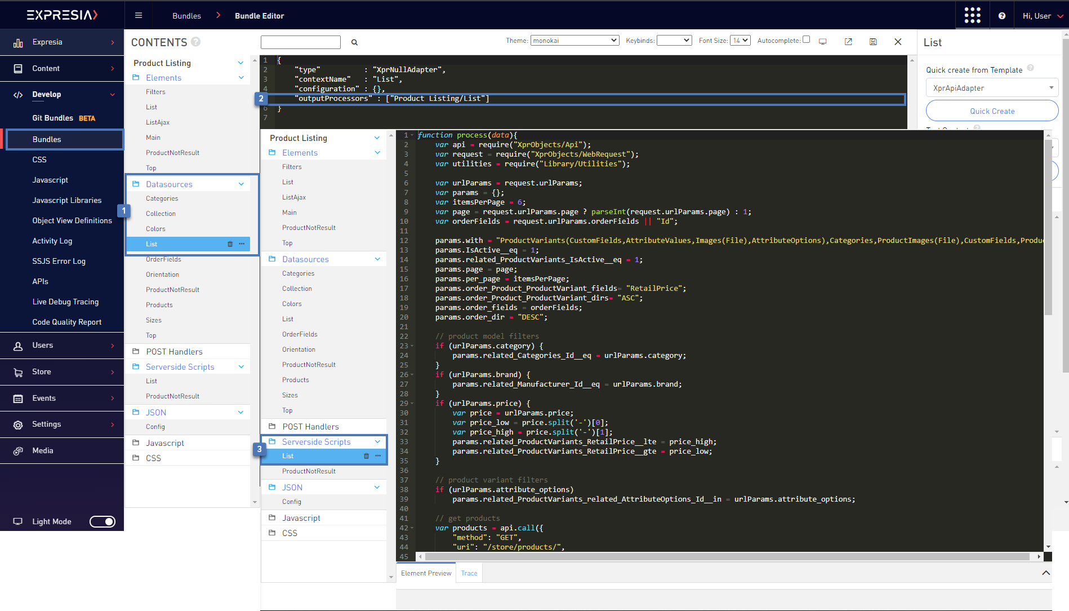Click the monitor preview icon
Image resolution: width=1069 pixels, height=611 pixels.
(x=823, y=42)
